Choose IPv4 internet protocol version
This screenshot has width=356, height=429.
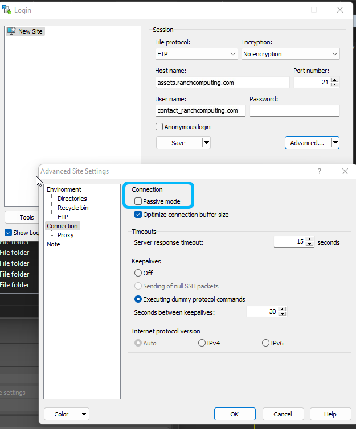pyautogui.click(x=202, y=343)
